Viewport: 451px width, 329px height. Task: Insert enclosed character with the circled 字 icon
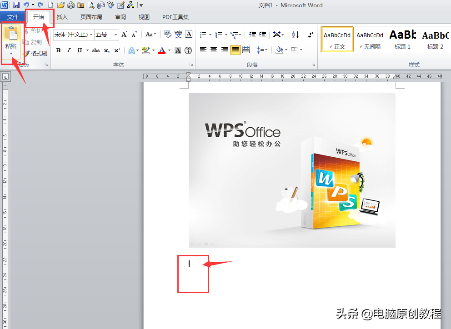click(x=188, y=50)
